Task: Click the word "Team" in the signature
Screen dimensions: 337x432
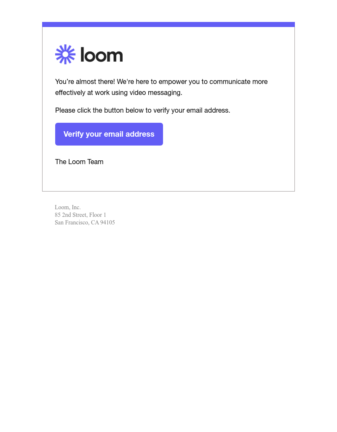Action: tap(95, 162)
